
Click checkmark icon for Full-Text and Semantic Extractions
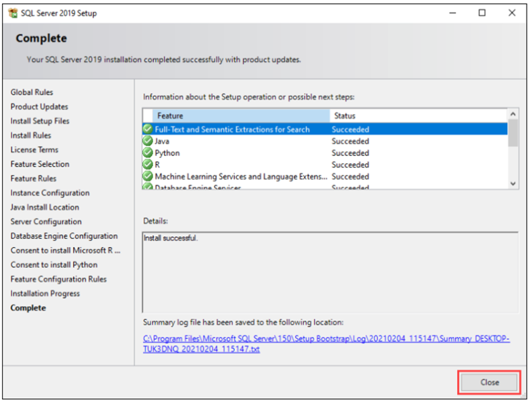point(148,130)
